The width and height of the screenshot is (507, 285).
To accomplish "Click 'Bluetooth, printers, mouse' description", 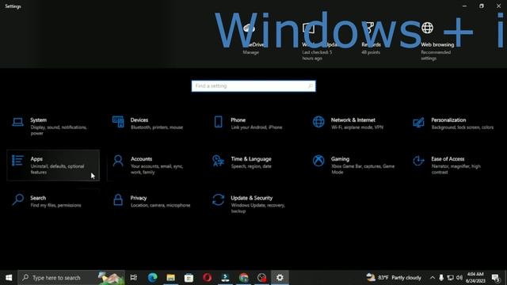I will point(157,127).
